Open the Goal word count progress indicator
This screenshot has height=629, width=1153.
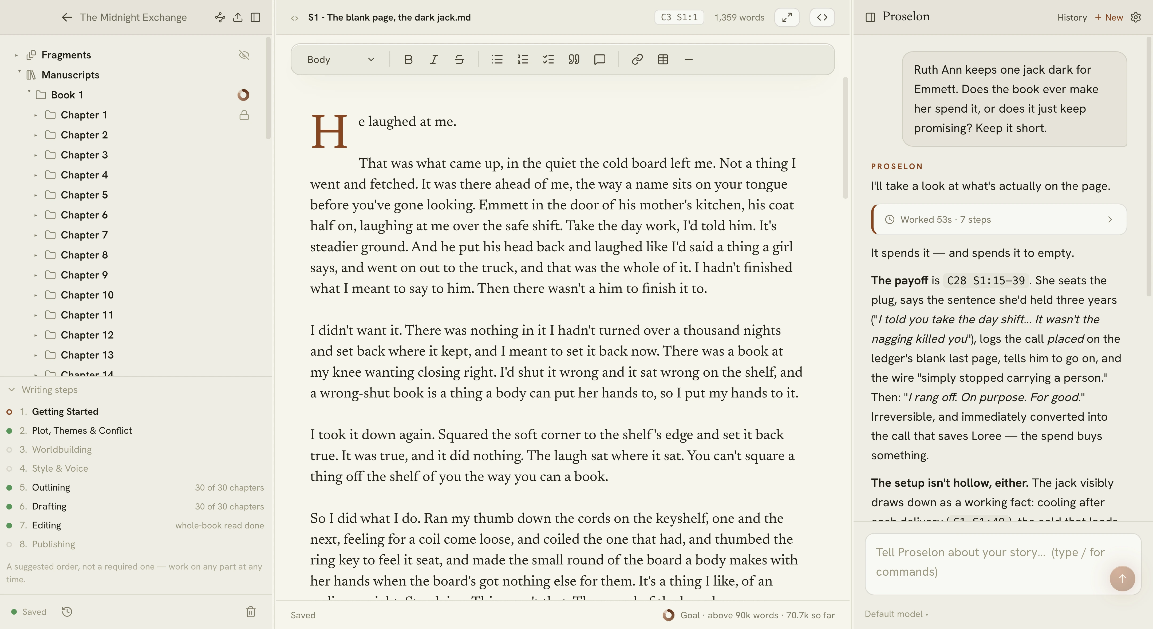[x=748, y=615]
